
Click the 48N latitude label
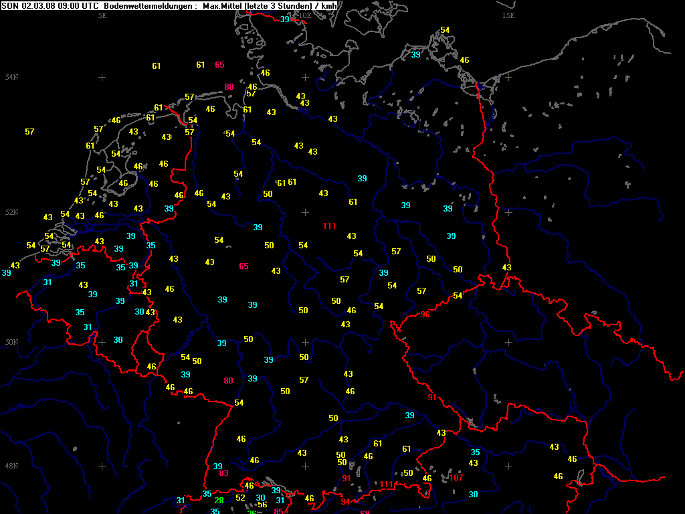(11, 466)
